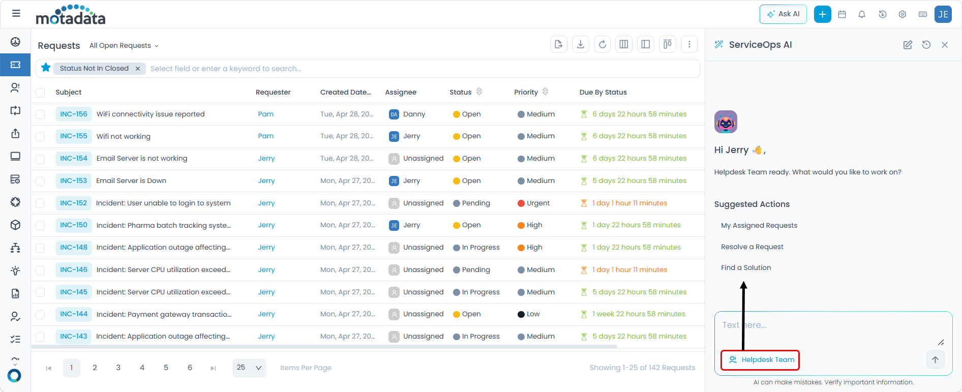
Task: Open the notifications bell
Action: 862,14
